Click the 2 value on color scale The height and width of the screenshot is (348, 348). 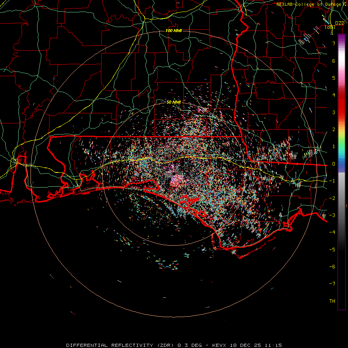(x=334, y=130)
